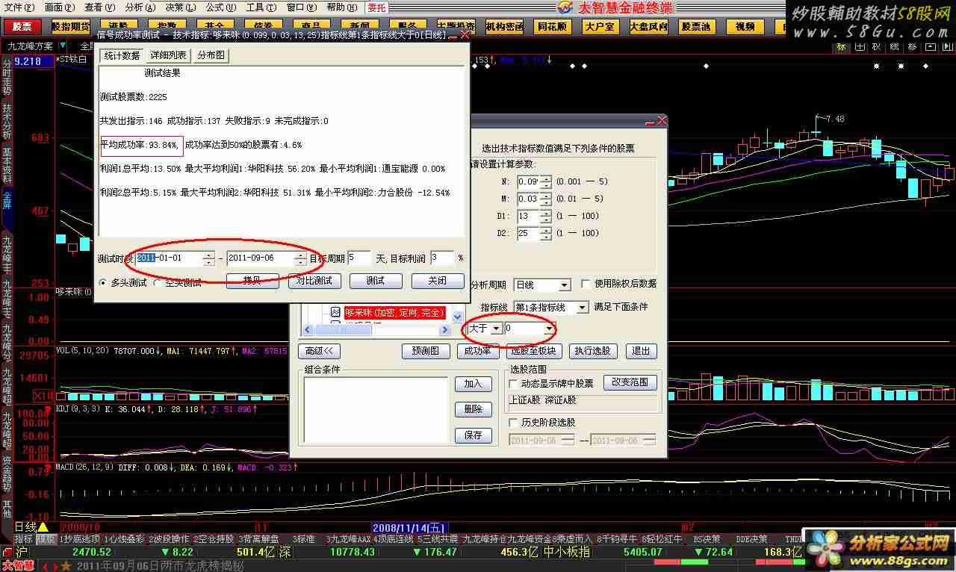Viewport: 956px width, 572px height.
Task: Adjust the N parameter spinner
Action: 546,181
